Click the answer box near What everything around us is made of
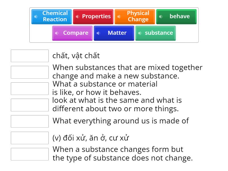 pos(30,121)
